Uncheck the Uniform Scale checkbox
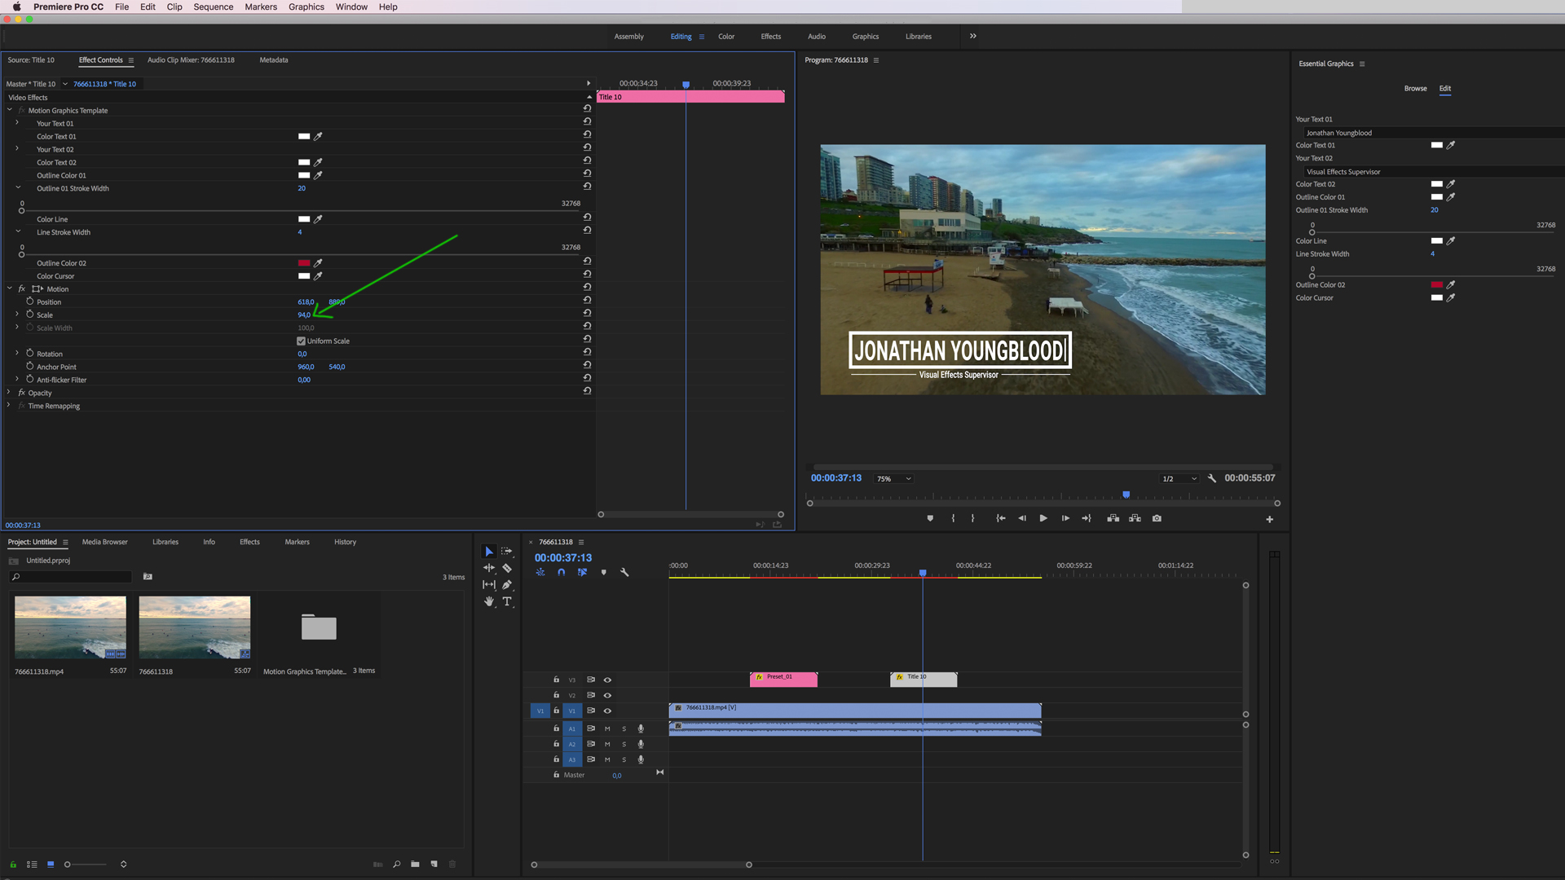Screen dimensions: 1565x880 pyautogui.click(x=301, y=341)
